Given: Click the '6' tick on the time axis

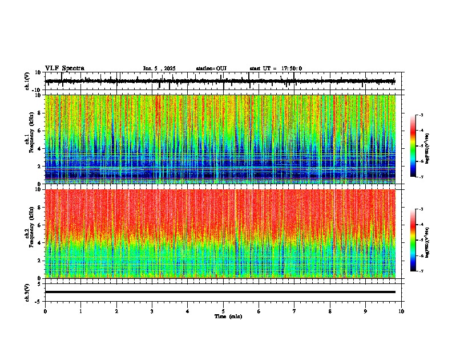Looking at the screenshot, I should point(259,311).
